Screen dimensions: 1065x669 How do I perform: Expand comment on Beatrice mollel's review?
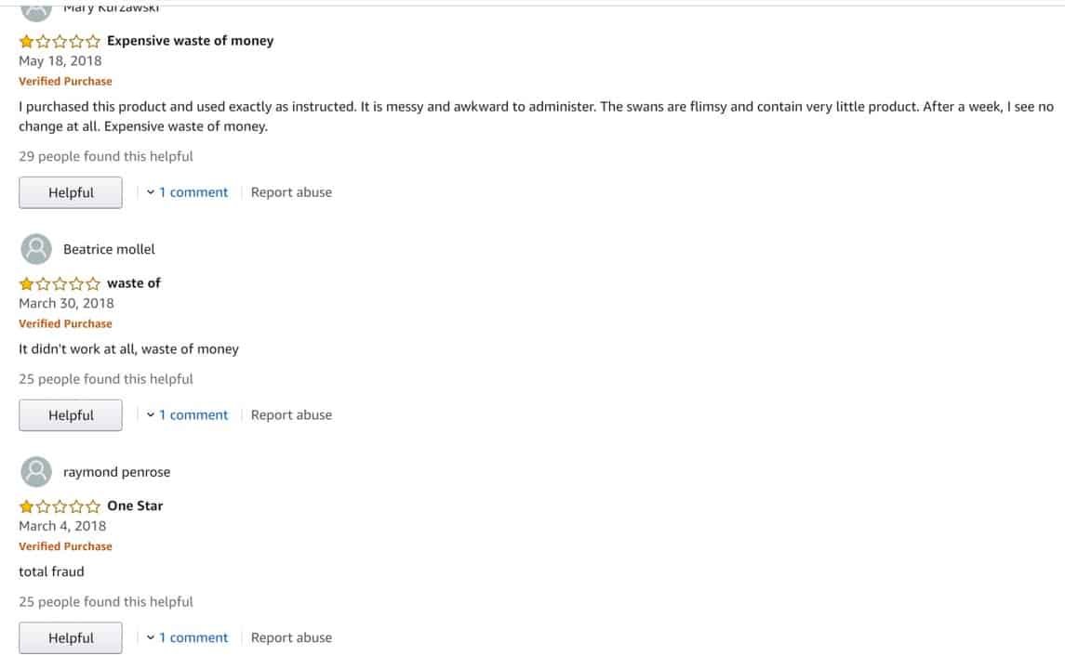click(188, 415)
